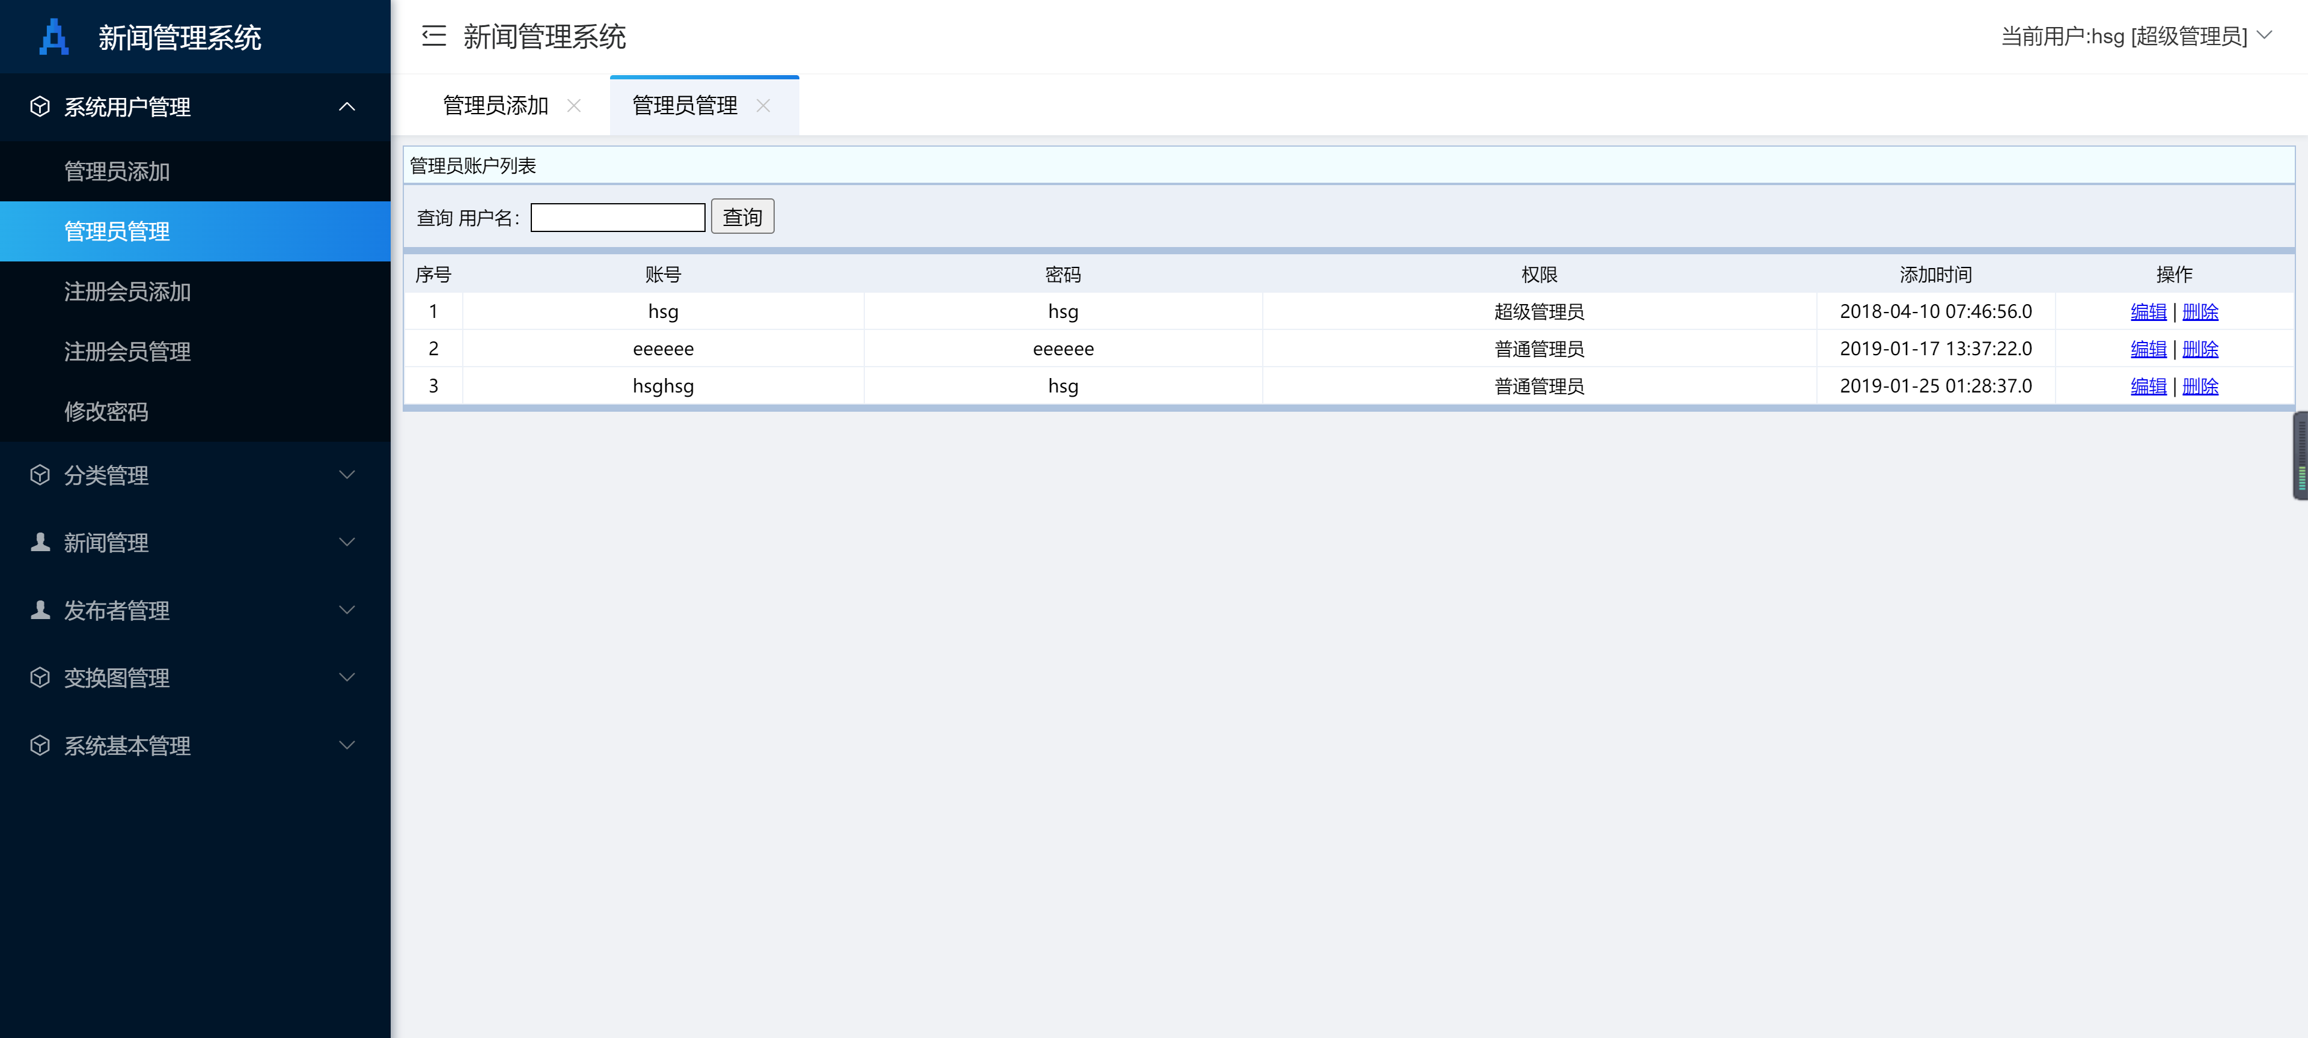Select the 注册会员管理 menu item
This screenshot has height=1038, width=2308.
126,351
